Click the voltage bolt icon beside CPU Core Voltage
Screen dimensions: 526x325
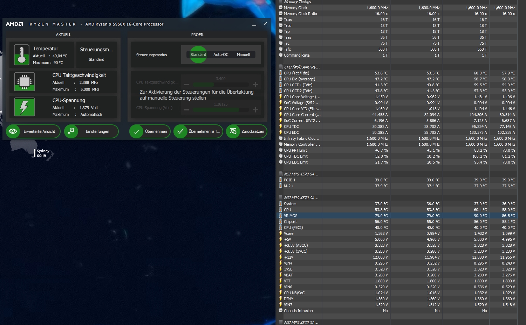(x=281, y=97)
